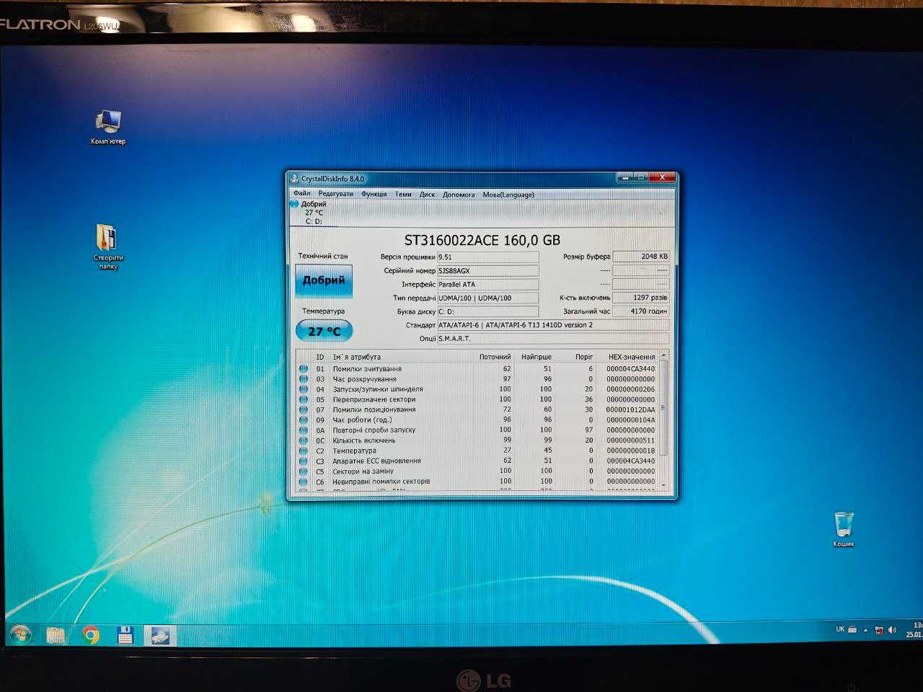Click the floppy disk taskbar icon
923x692 pixels.
125,635
